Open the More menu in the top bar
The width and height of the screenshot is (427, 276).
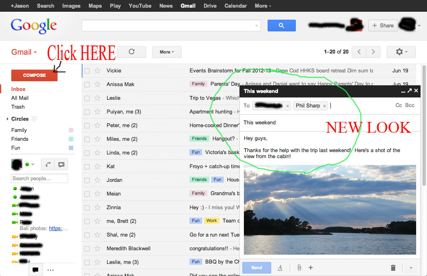(263, 6)
